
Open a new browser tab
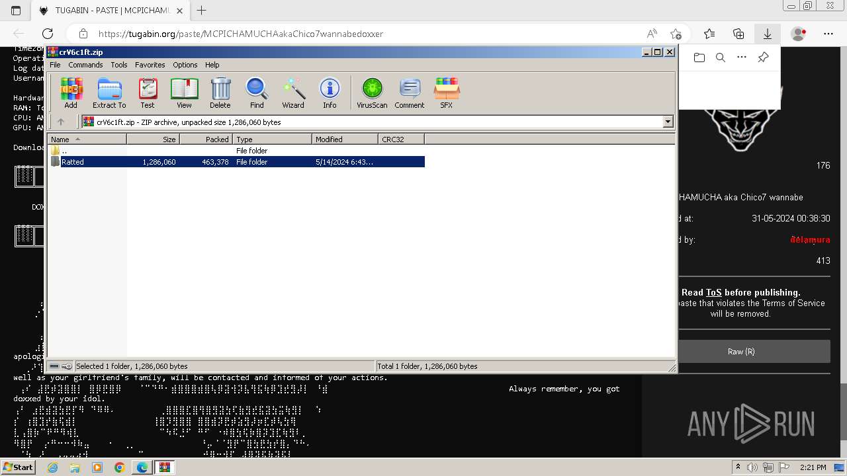point(202,11)
